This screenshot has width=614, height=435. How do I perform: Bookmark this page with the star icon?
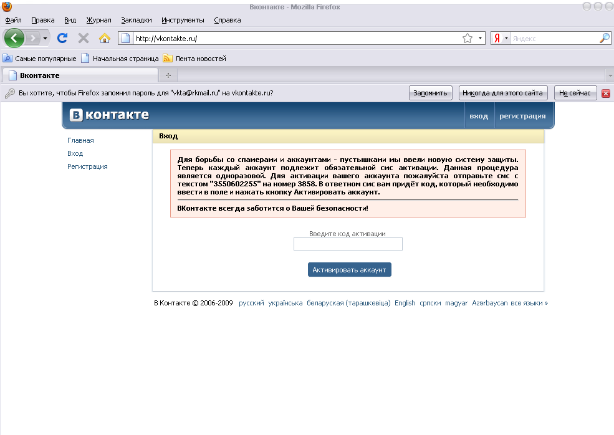467,39
